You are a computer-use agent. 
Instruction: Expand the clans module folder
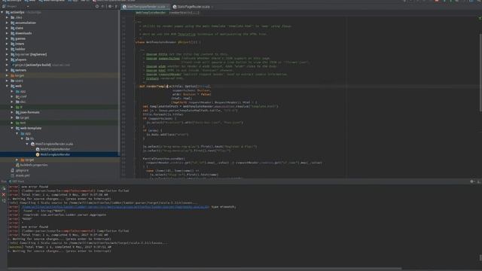[x=7, y=28]
